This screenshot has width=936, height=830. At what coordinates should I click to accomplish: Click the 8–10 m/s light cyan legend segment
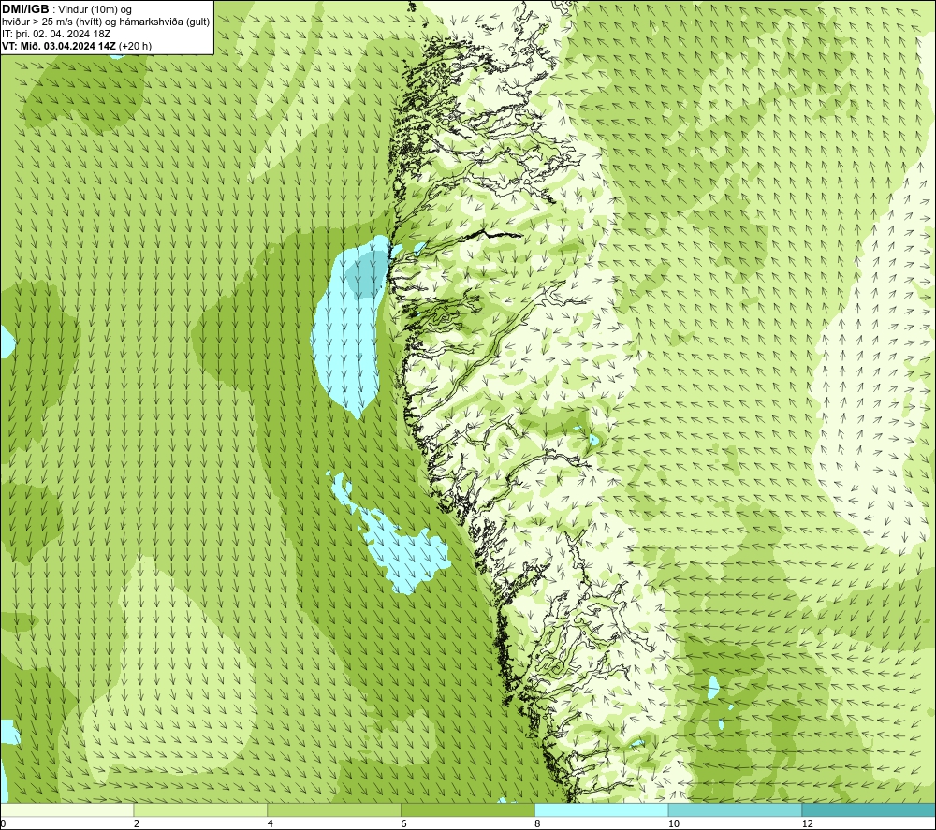point(602,809)
